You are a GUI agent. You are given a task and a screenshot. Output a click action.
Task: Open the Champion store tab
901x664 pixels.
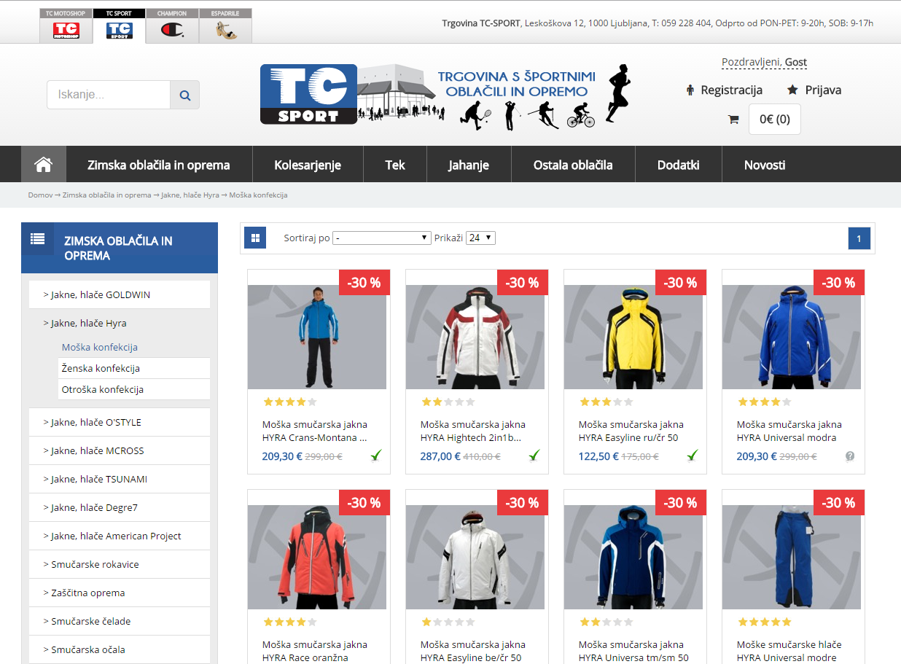click(x=172, y=26)
